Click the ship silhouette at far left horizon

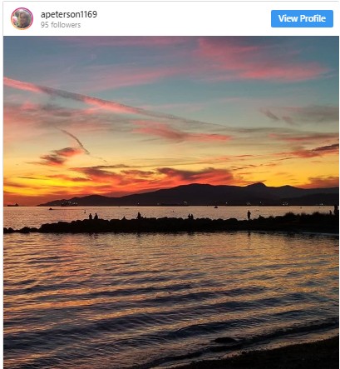click(x=12, y=205)
